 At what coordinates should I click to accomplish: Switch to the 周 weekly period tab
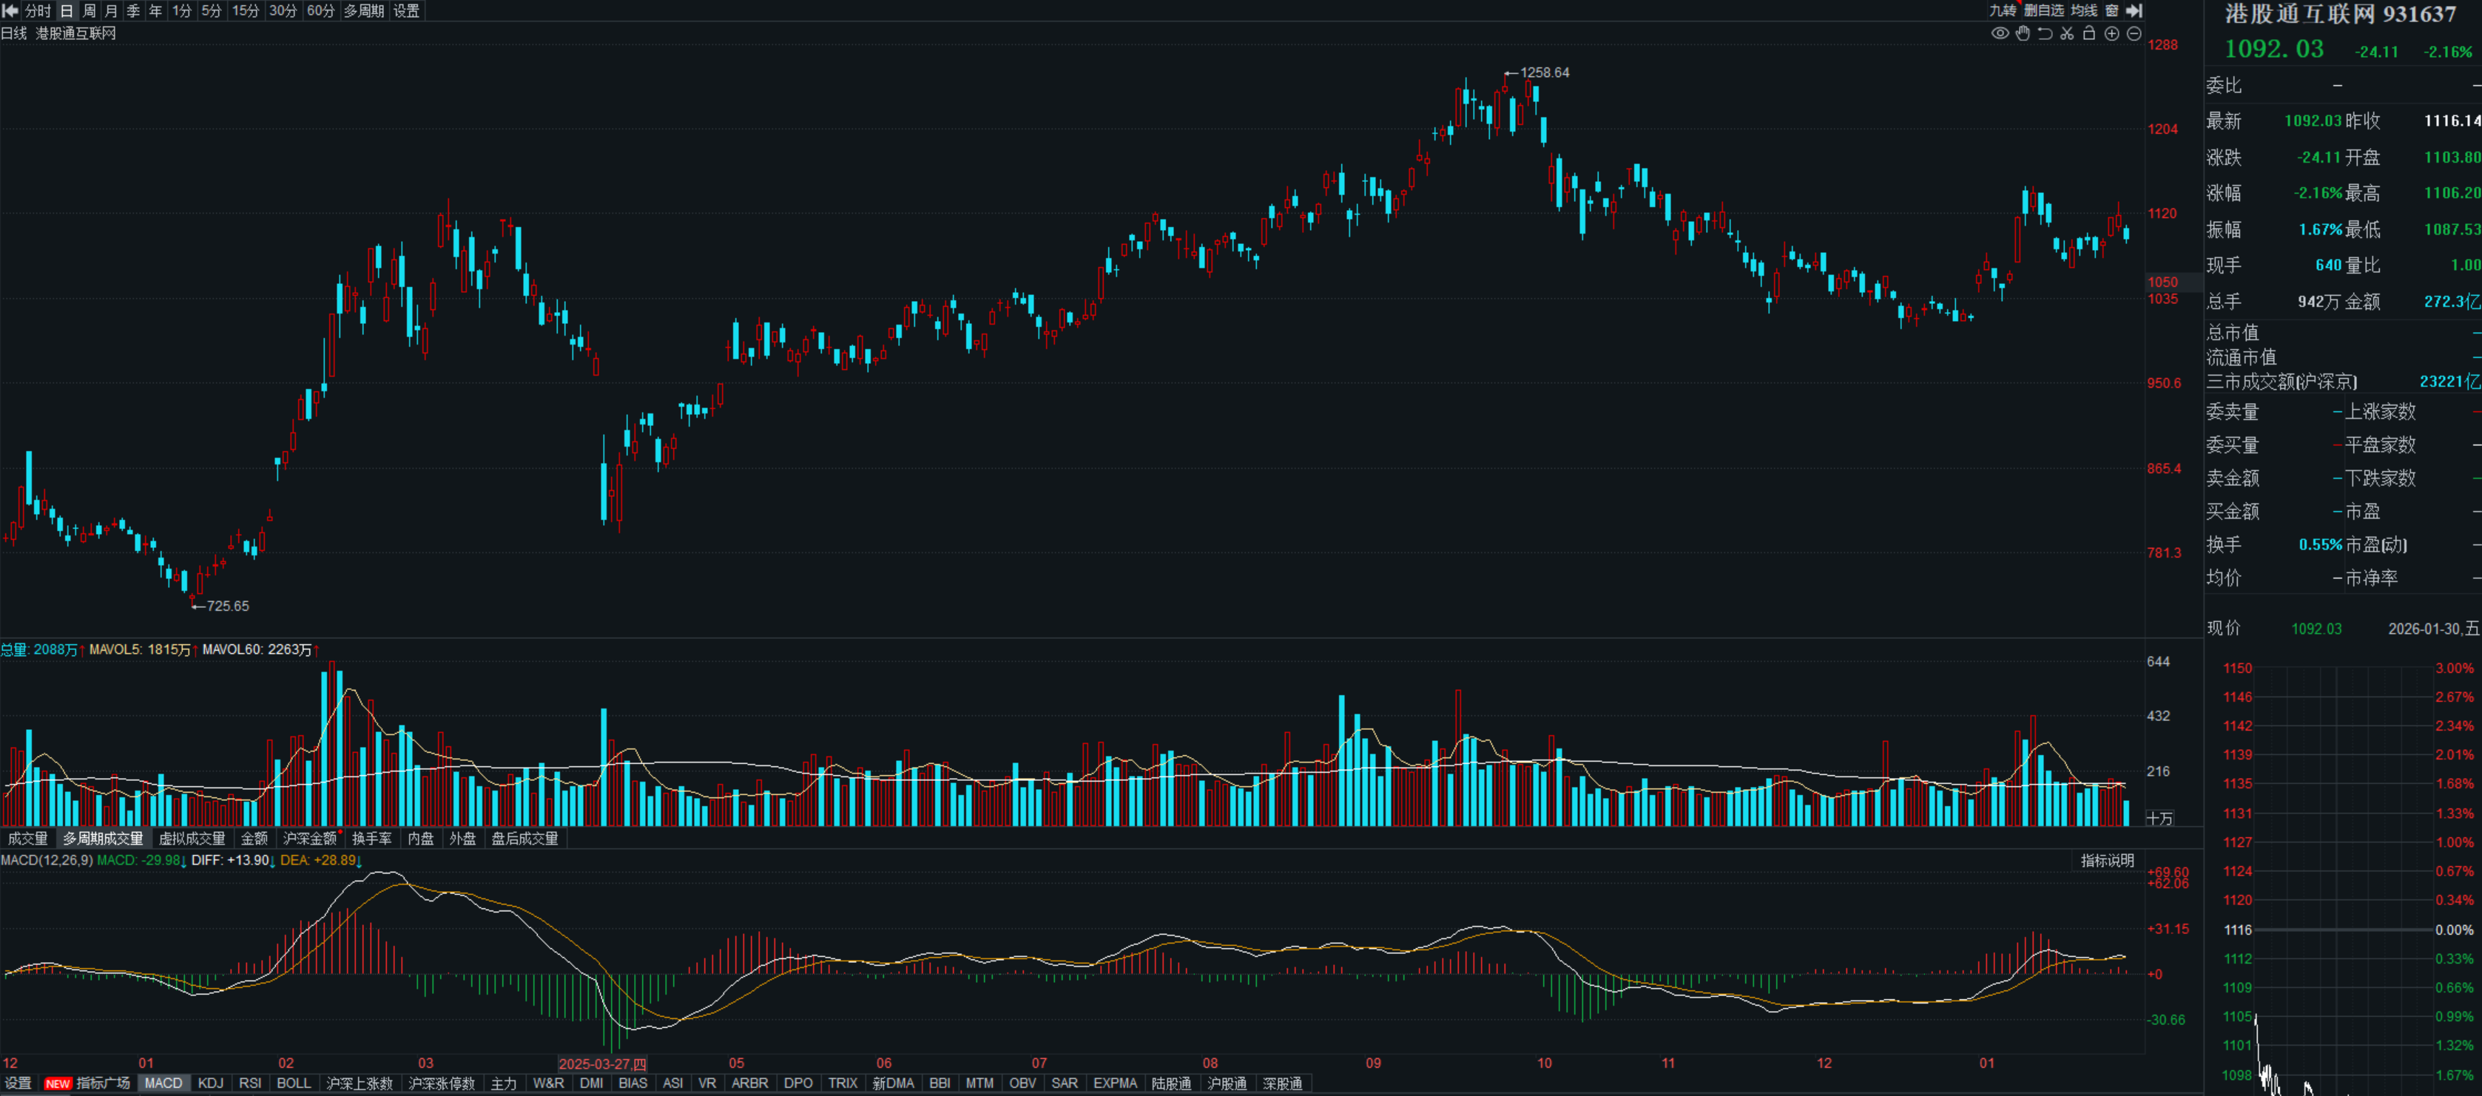point(89,10)
